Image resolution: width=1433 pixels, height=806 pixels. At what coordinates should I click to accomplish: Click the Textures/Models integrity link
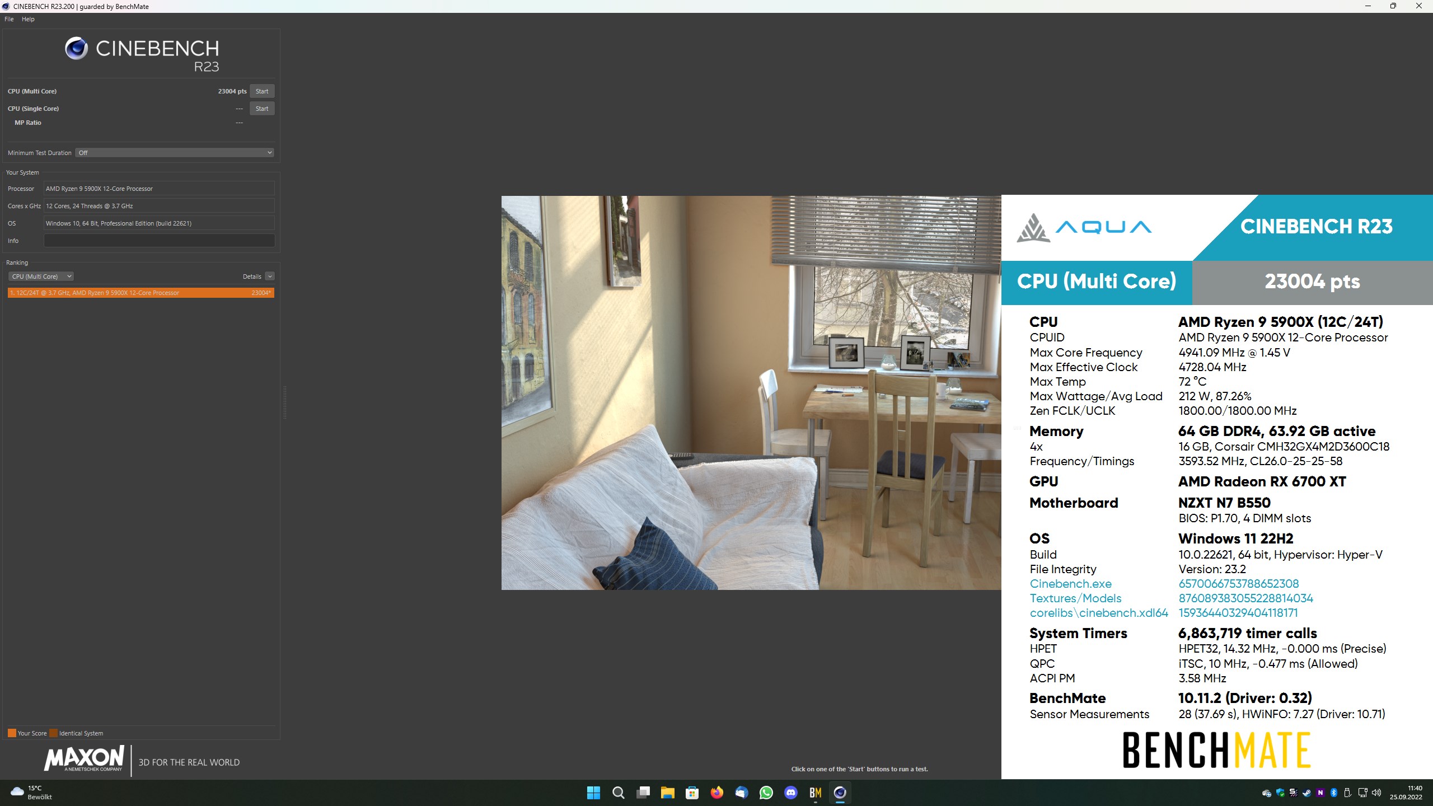1075,598
